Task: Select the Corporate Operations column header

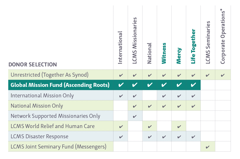Action: pos(223,36)
